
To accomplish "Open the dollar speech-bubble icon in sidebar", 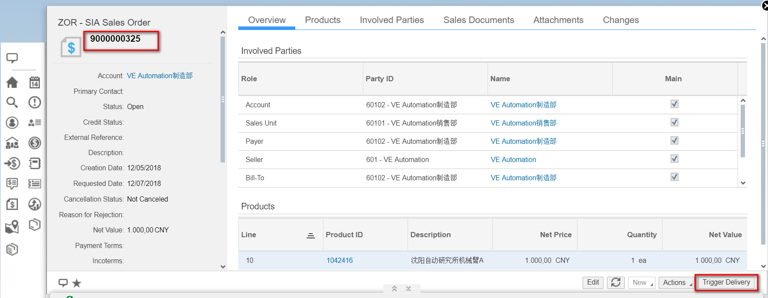I will [x=12, y=184].
